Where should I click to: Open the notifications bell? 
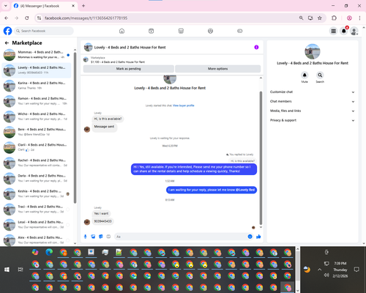(x=344, y=31)
